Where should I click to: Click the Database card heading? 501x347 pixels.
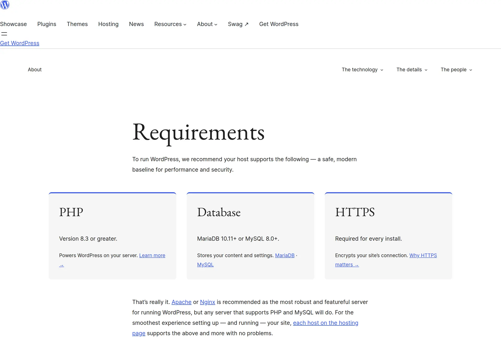click(x=219, y=212)
